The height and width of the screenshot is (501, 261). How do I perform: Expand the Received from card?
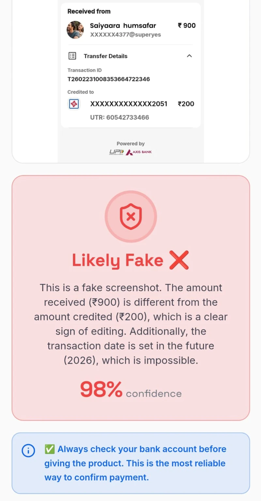click(89, 11)
